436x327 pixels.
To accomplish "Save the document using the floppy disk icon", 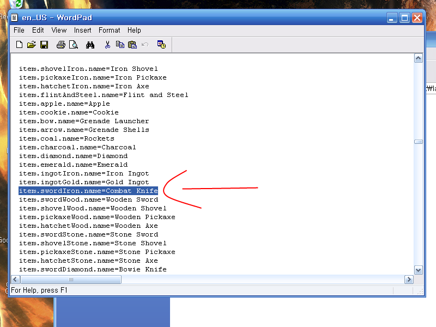I will click(x=44, y=45).
